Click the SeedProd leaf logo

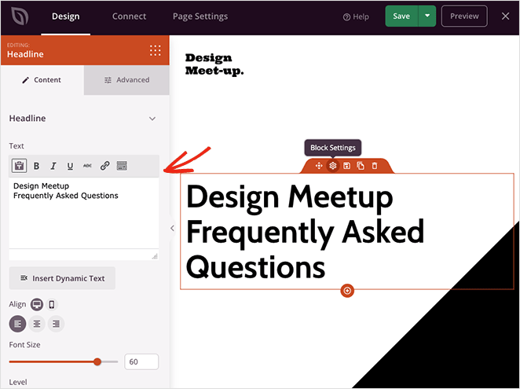20,17
